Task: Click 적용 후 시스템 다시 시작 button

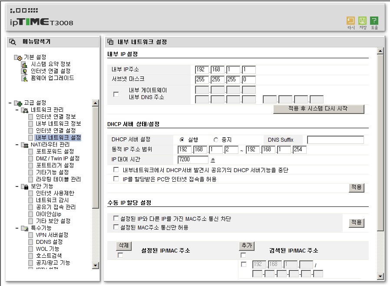Action: [319, 109]
